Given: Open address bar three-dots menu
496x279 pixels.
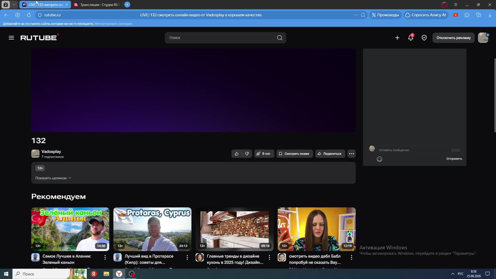Looking at the screenshot, I should (356, 15).
